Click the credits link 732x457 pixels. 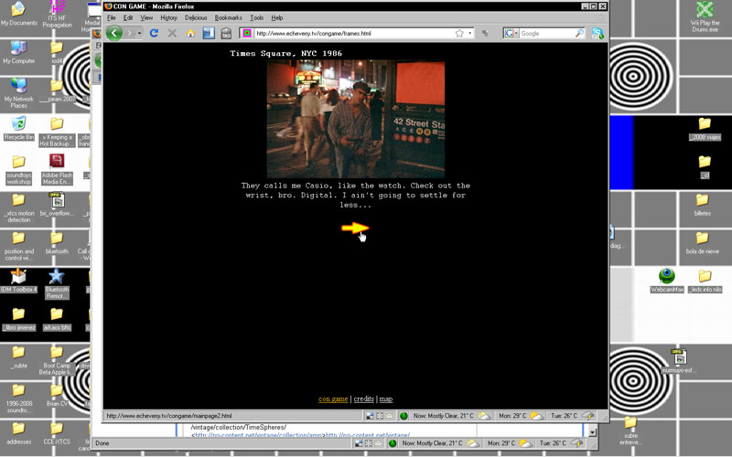click(363, 399)
